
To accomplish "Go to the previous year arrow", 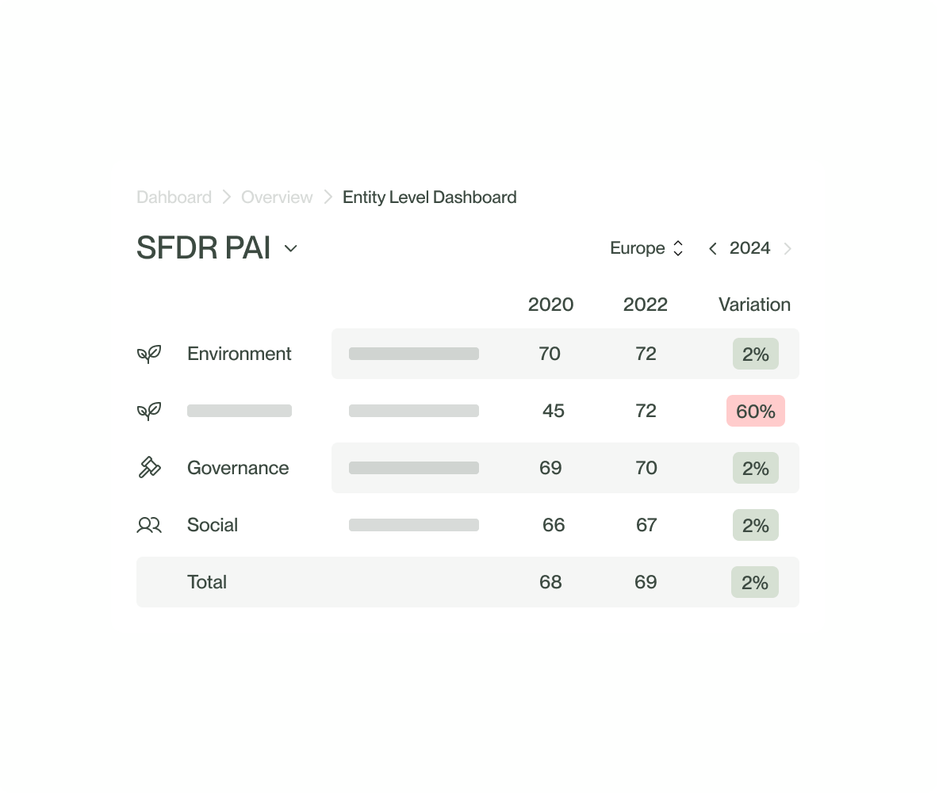I will (712, 249).
